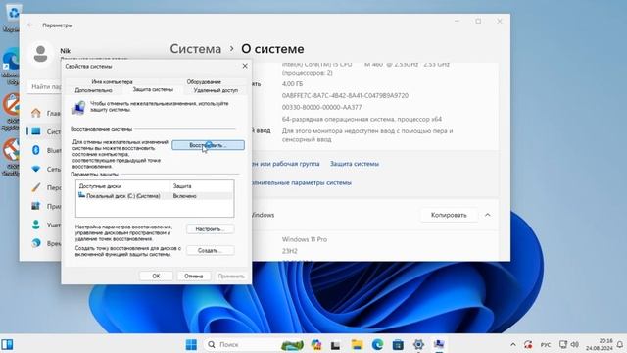Click the local disk C: drive icon

81,195
